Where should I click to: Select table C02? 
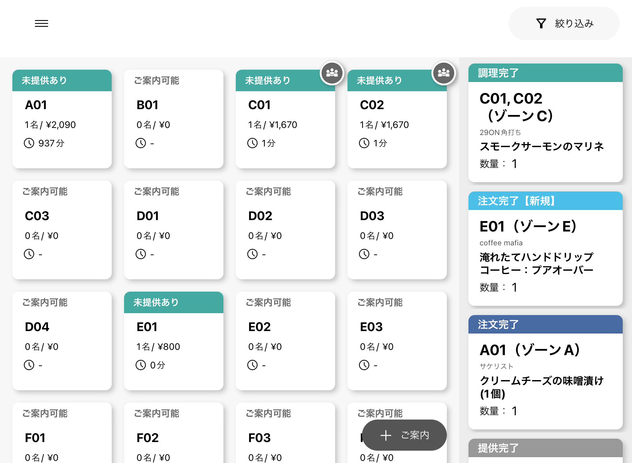pyautogui.click(x=397, y=119)
